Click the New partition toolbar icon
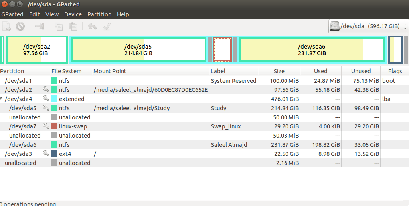Screen dimensions: 409x206 (x=7, y=27)
